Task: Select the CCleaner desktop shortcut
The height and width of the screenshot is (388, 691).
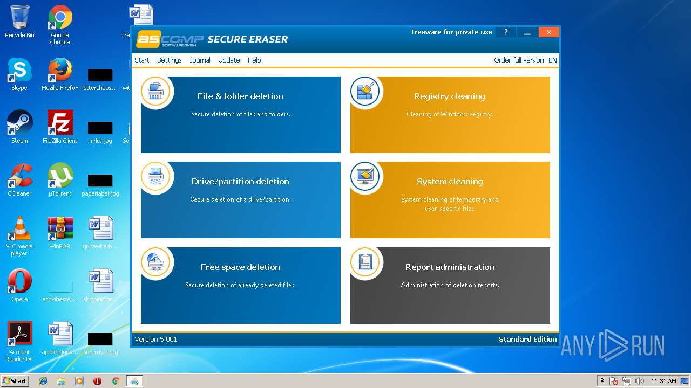Action: (19, 180)
